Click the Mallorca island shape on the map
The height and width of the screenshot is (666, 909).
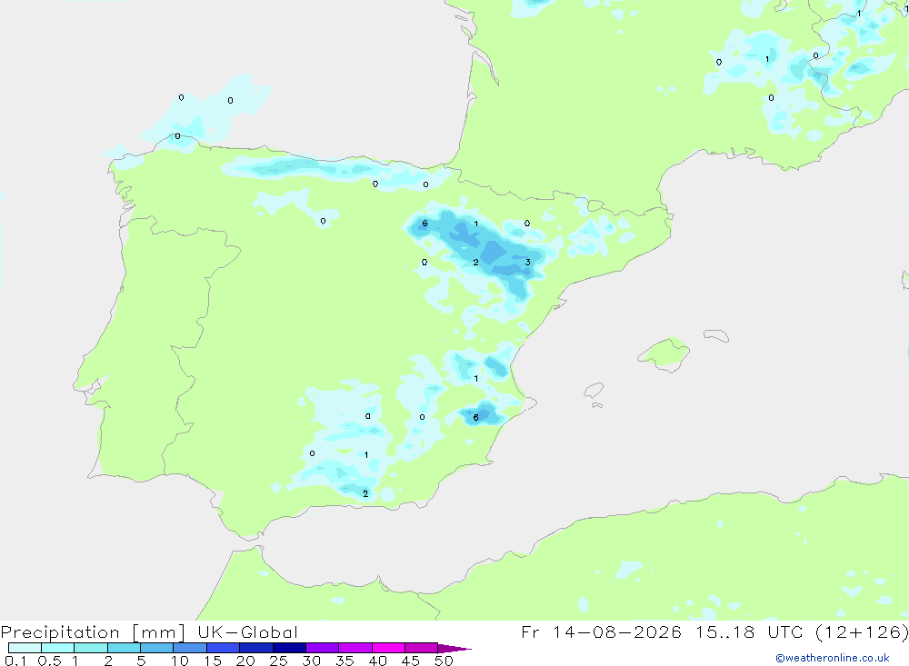tap(664, 353)
